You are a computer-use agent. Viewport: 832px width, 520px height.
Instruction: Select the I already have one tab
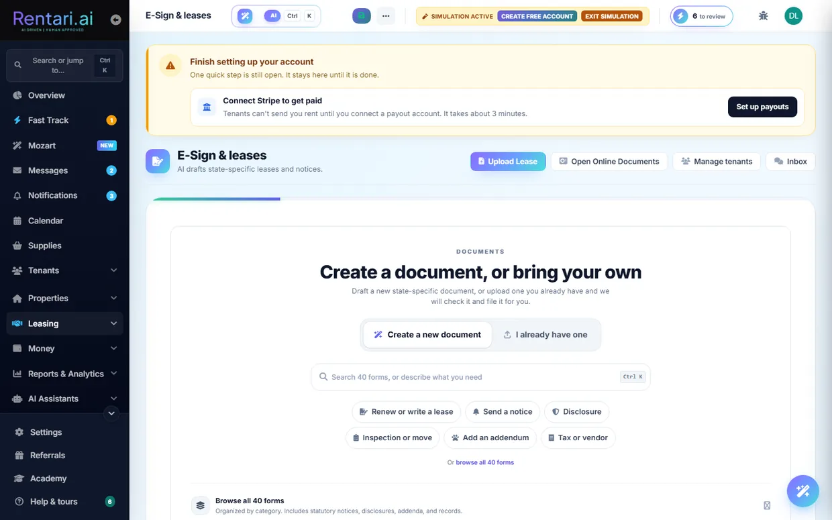[545, 335]
